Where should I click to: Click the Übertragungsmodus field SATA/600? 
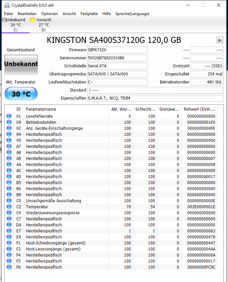(x=117, y=74)
